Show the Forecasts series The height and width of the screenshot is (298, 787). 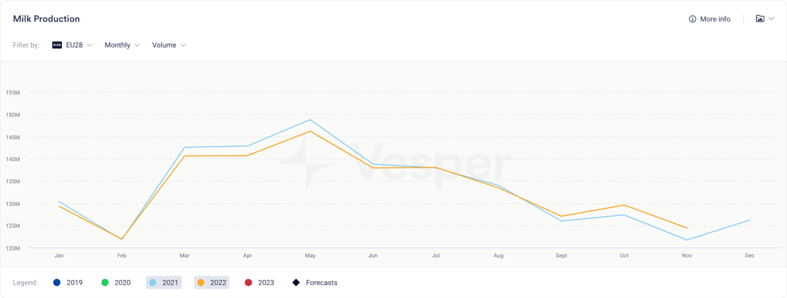315,282
